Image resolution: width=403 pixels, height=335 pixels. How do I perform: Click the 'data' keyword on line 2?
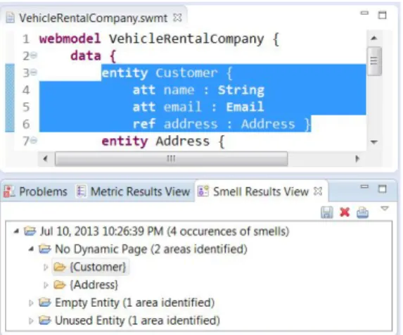coord(86,56)
